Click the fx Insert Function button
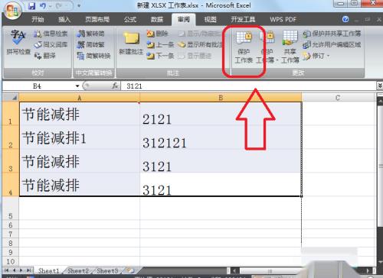383x278 pixels. [115, 86]
